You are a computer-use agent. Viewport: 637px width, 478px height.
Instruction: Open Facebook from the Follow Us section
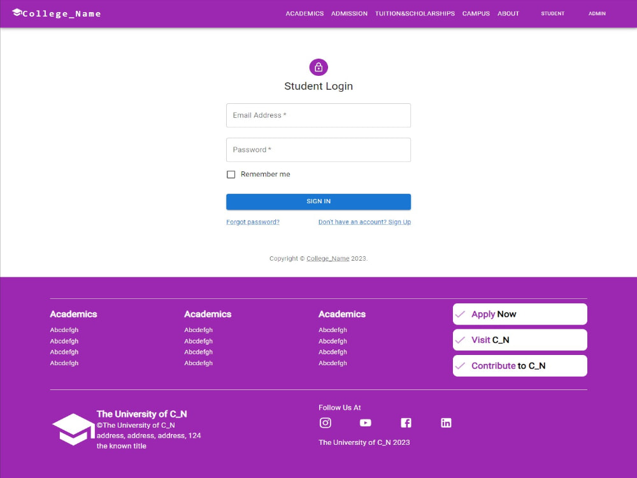[406, 422]
